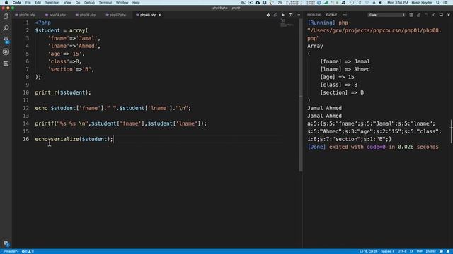This screenshot has height=254, width=453.
Task: Click the phpfmt status bar item
Action: click(x=430, y=251)
